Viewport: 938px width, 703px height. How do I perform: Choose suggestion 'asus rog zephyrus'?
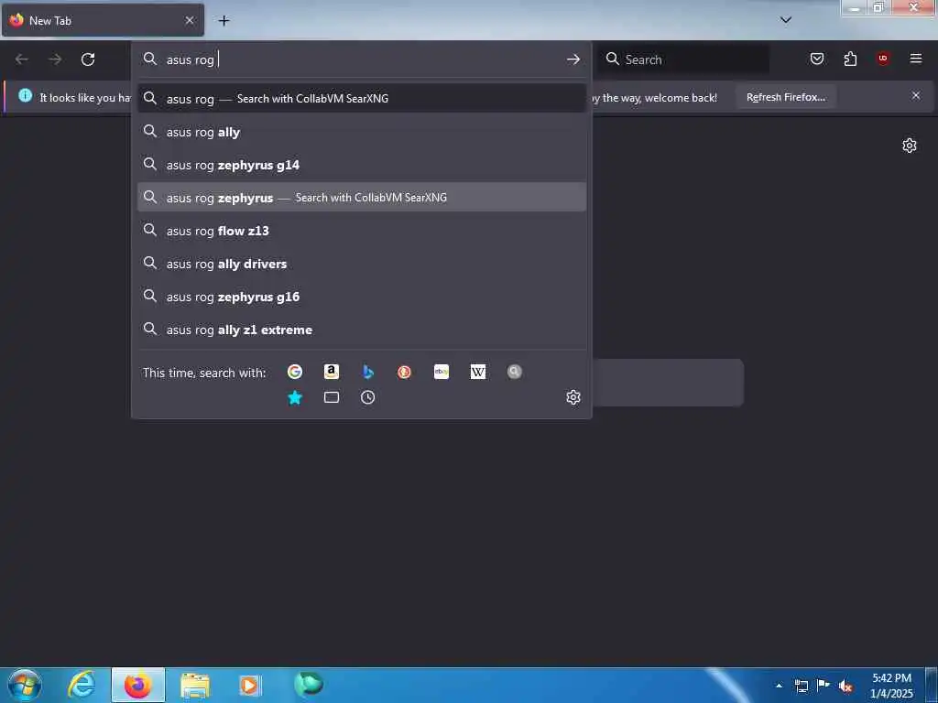[x=362, y=198]
